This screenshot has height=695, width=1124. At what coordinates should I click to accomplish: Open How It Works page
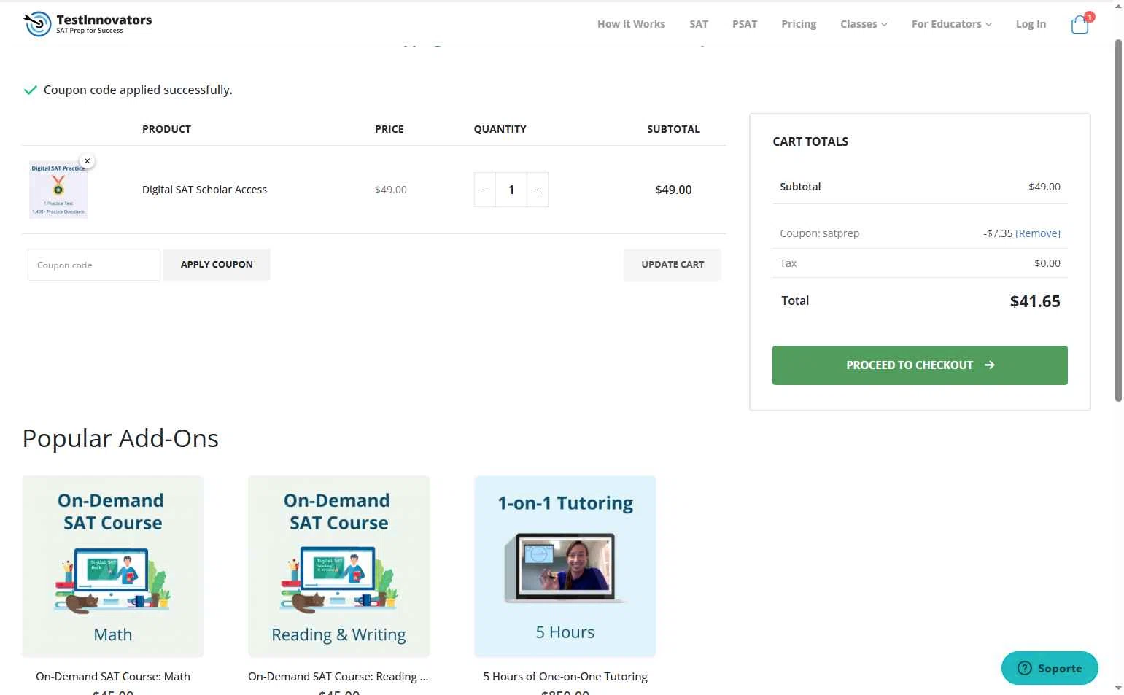631,24
